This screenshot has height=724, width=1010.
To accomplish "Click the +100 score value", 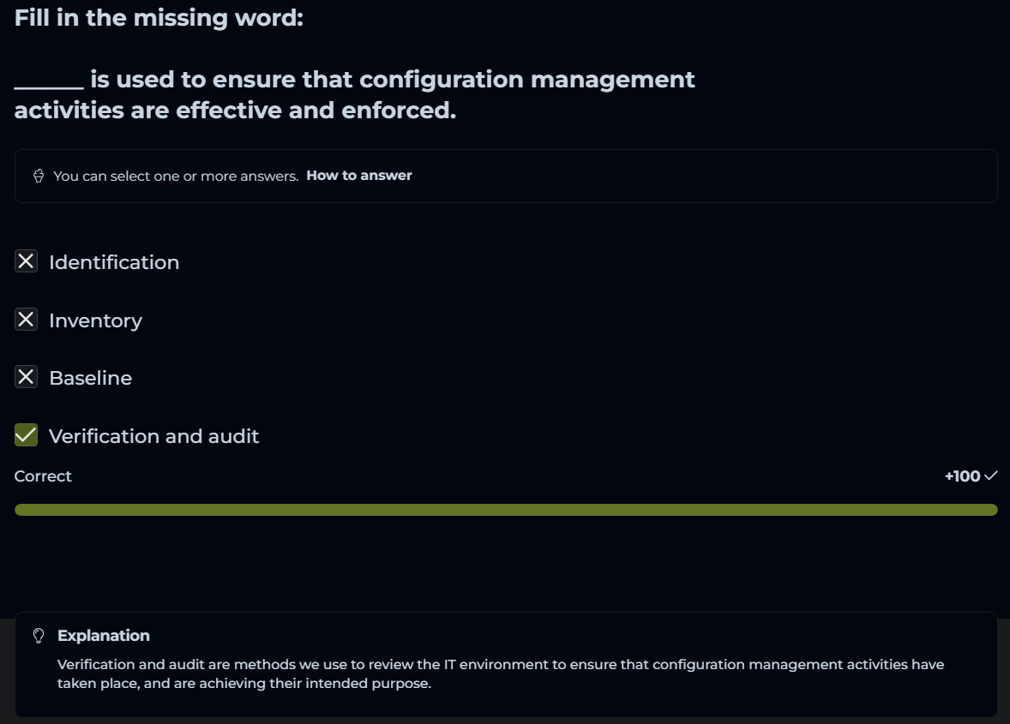I will 962,476.
